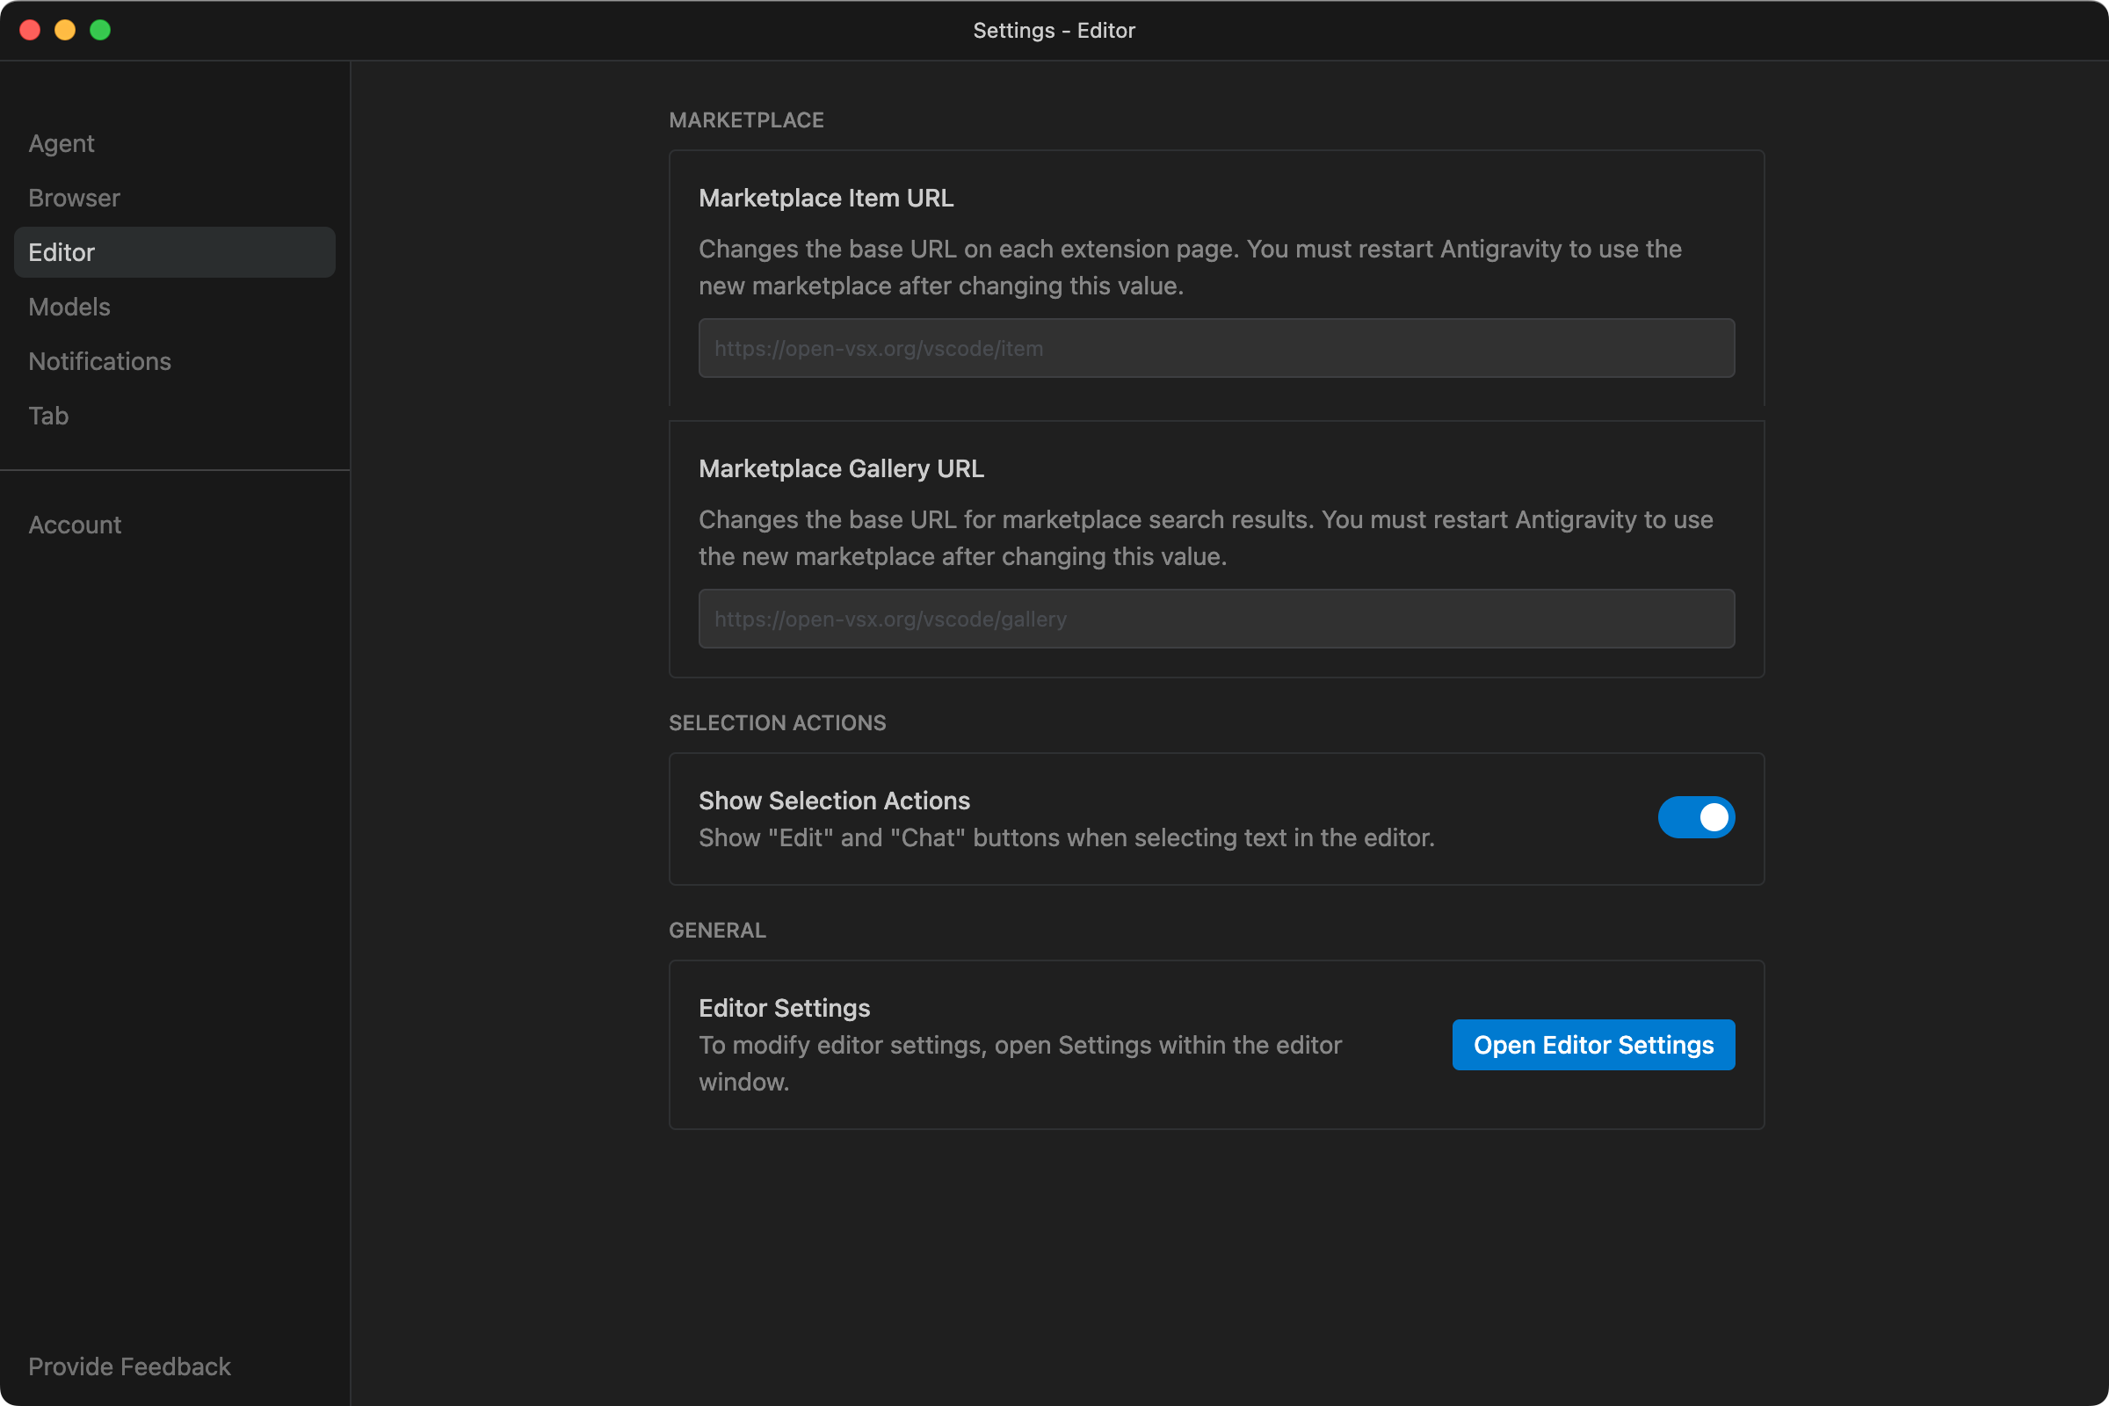Switch to the Models settings page
2109x1406 pixels.
point(69,307)
